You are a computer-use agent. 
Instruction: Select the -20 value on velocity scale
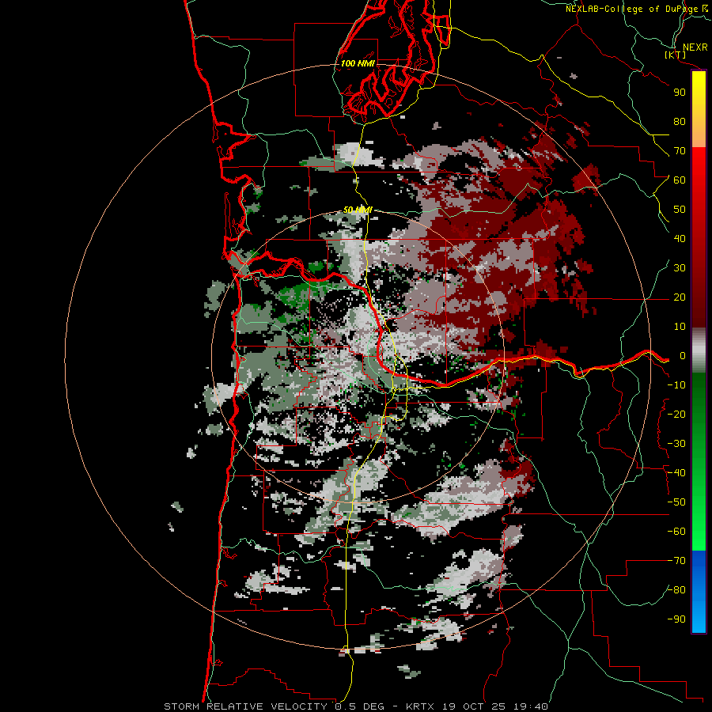click(676, 414)
